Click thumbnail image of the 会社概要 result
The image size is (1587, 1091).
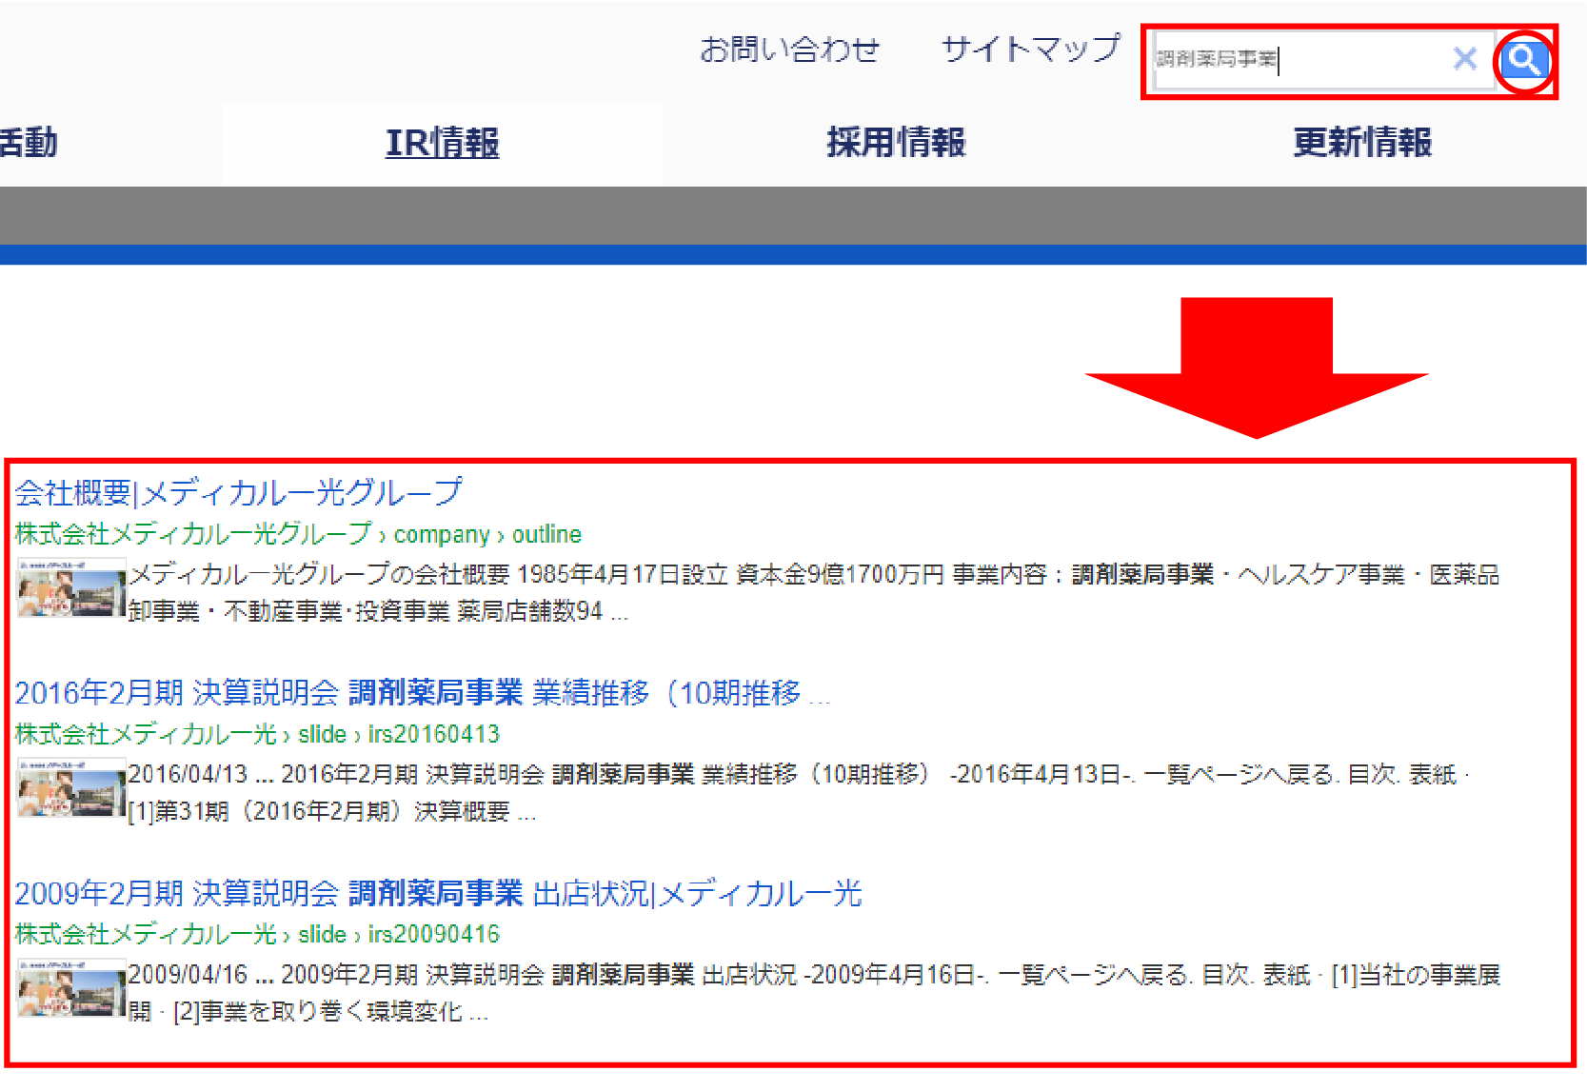click(x=71, y=588)
